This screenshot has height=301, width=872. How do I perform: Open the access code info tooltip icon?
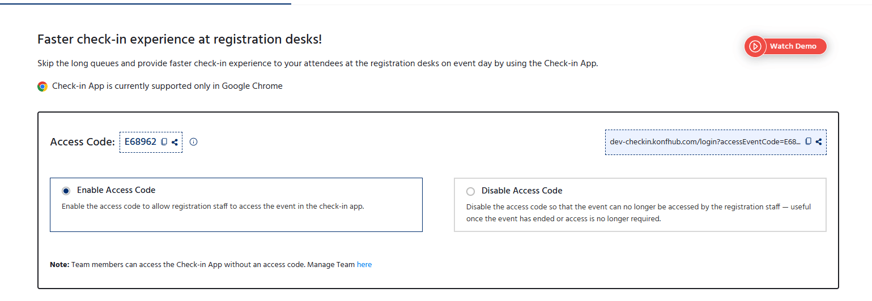tap(193, 142)
